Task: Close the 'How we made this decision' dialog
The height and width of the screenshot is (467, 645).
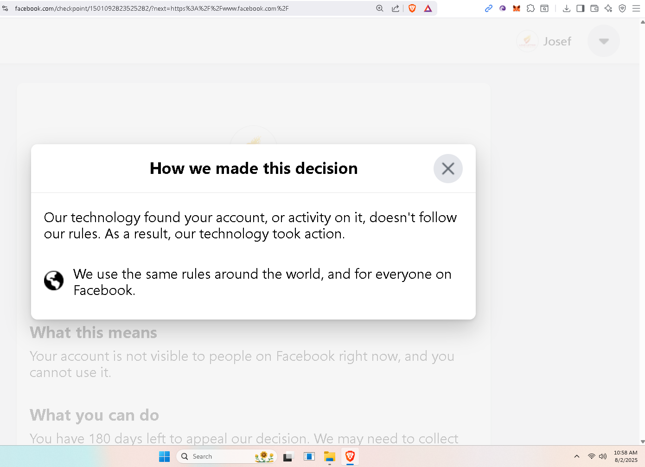Action: [448, 168]
